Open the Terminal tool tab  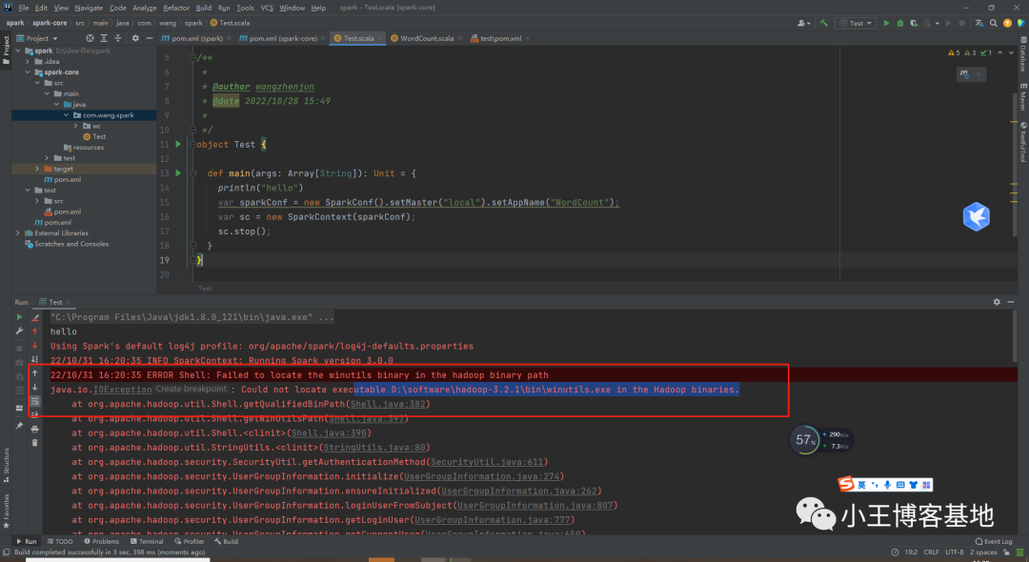point(147,542)
